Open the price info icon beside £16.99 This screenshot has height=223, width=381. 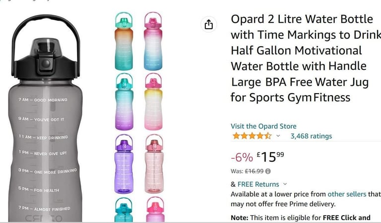[x=268, y=171]
